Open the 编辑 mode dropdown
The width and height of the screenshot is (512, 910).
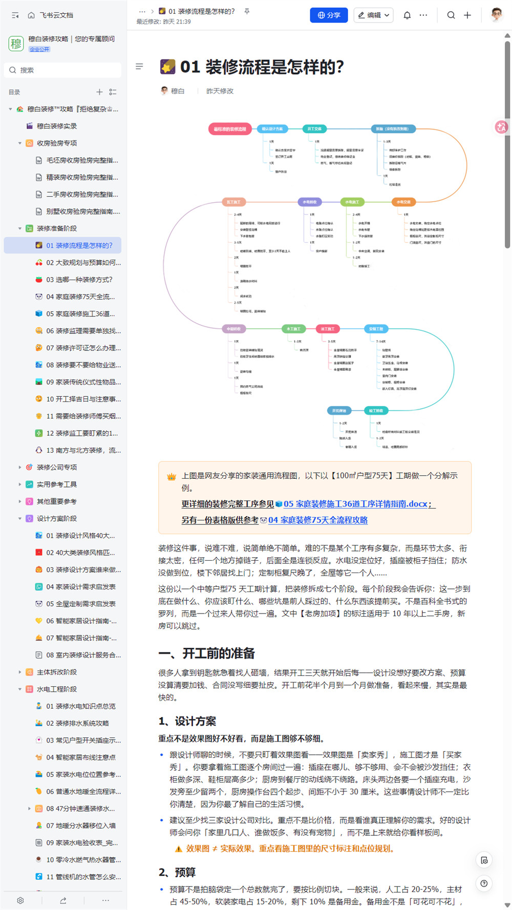point(374,15)
